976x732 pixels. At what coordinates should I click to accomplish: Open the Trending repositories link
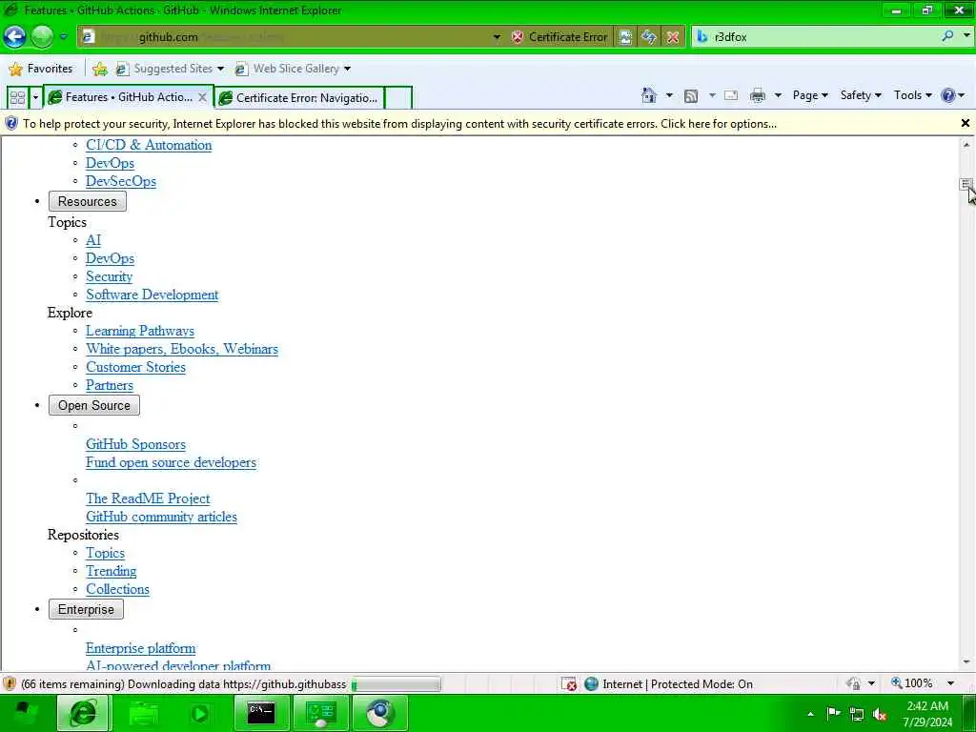coord(111,571)
